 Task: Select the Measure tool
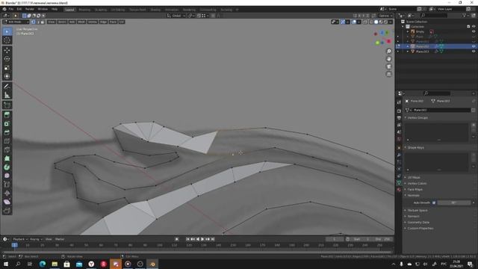click(x=7, y=95)
